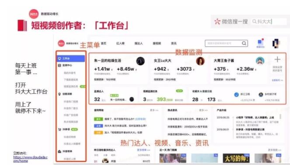
Task: Open the blue notification icon with red dot
Action: pos(261,42)
